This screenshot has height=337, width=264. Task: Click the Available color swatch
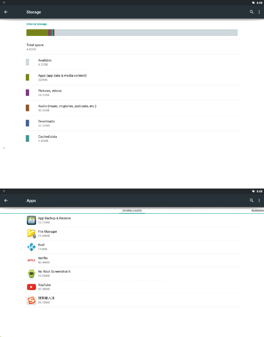(28, 62)
